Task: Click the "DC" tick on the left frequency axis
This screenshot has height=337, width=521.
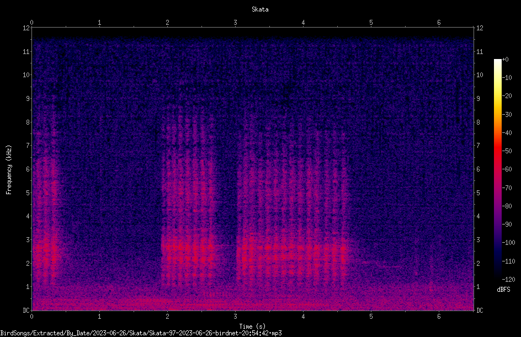Action: [26, 311]
